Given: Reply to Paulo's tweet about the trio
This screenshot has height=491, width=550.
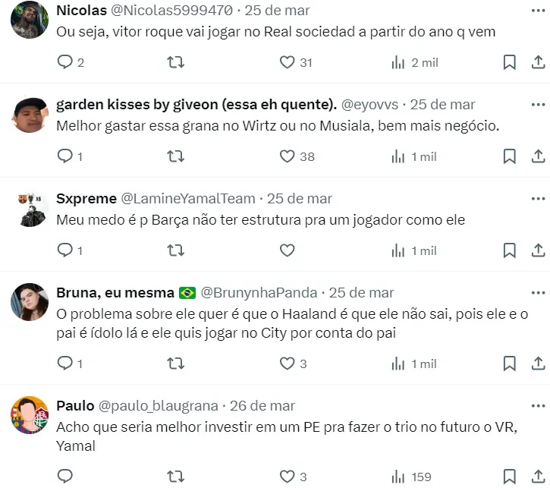Looking at the screenshot, I should coord(65,477).
